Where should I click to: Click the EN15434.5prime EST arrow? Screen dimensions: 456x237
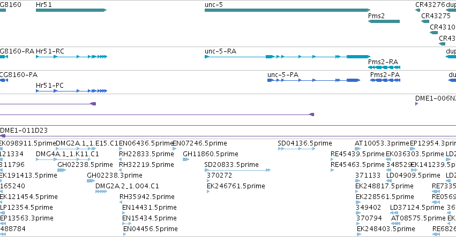127,224
